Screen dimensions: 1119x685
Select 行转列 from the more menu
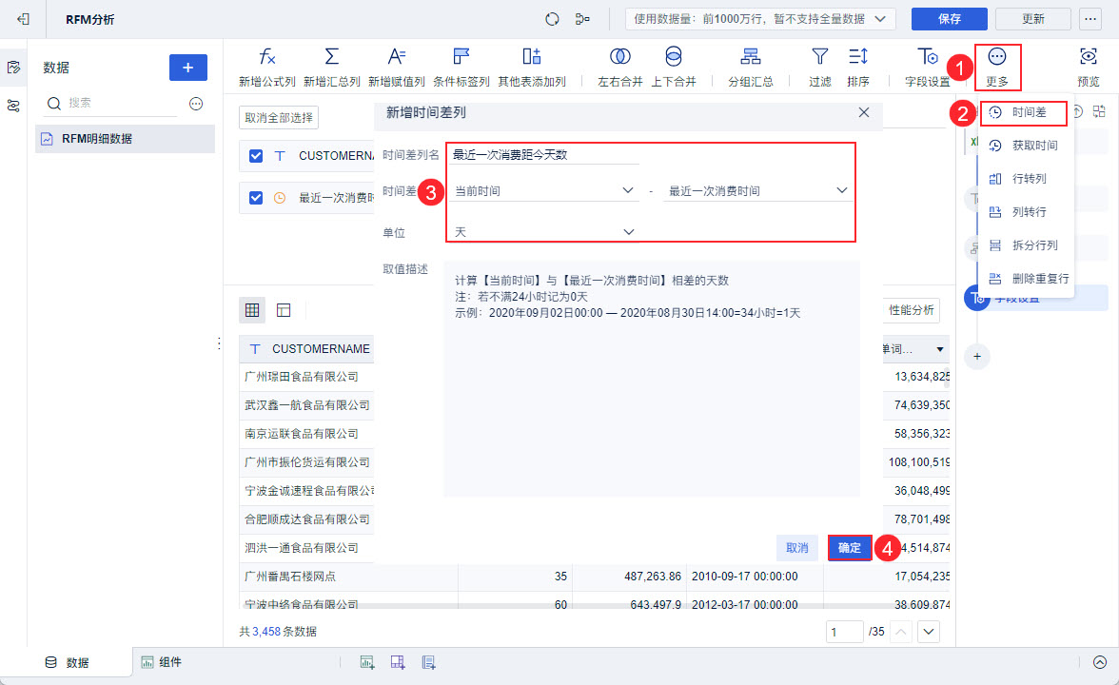pyautogui.click(x=1024, y=179)
